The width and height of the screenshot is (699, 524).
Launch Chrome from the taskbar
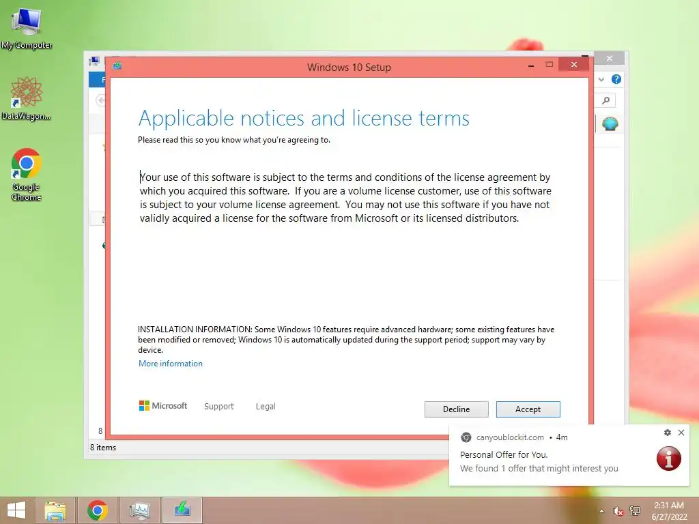(x=98, y=510)
